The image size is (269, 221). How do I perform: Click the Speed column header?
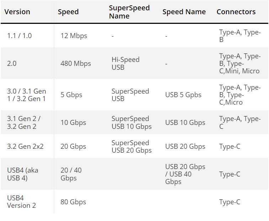coord(68,12)
